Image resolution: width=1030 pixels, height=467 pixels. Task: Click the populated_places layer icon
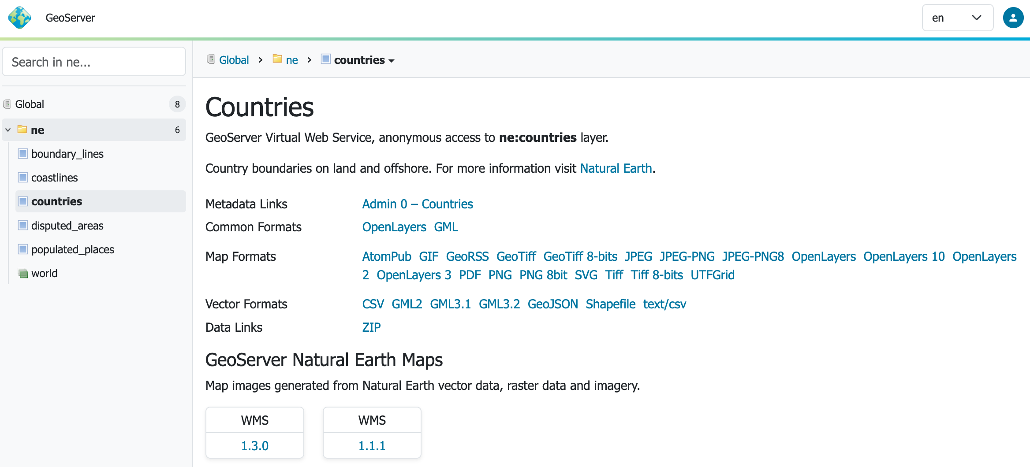[23, 249]
